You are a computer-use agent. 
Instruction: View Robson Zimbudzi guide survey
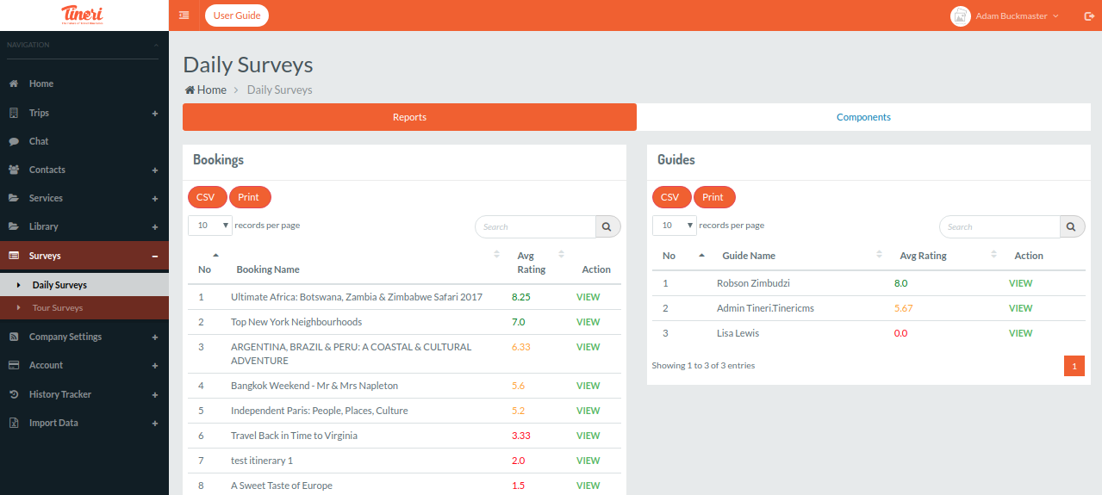1021,283
